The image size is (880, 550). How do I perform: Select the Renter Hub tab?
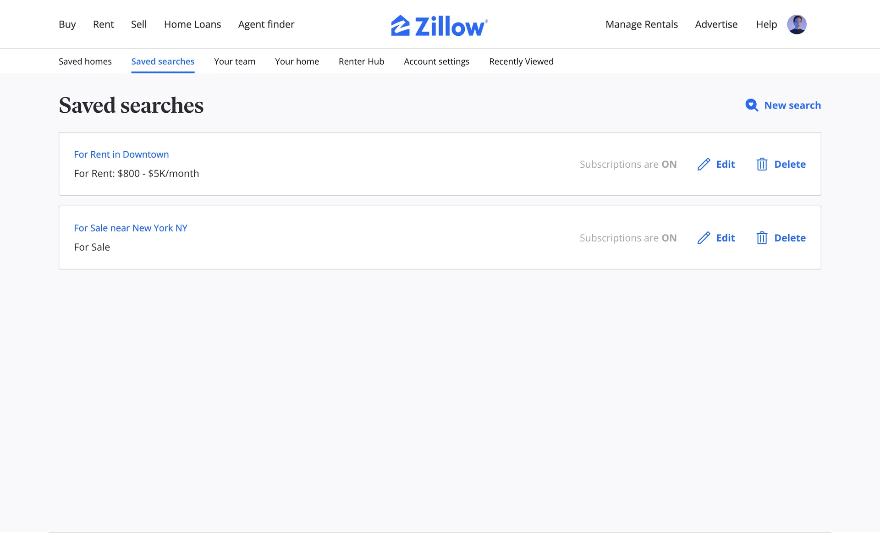pyautogui.click(x=361, y=61)
